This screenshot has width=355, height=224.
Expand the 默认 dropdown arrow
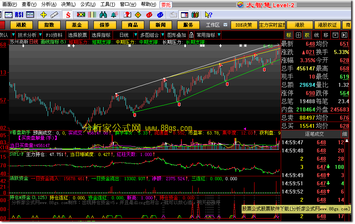(13, 35)
